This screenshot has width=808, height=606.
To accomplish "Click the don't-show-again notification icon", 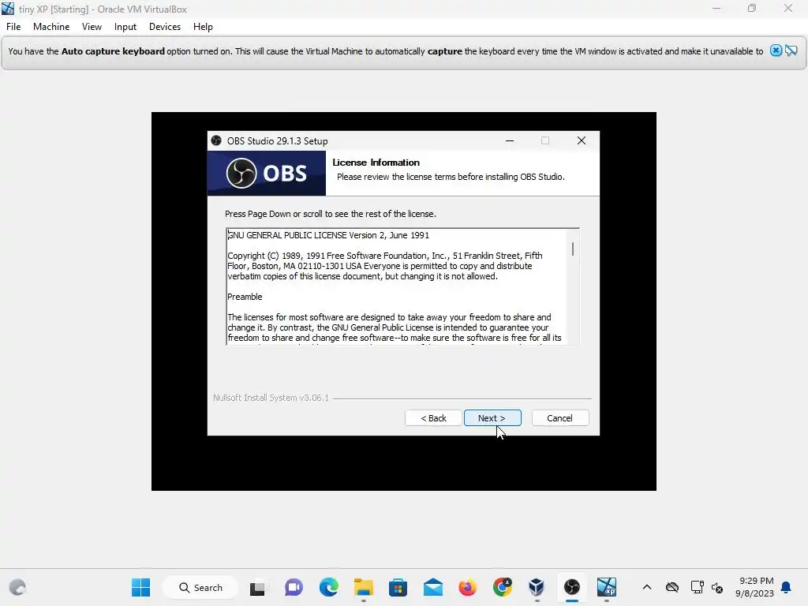I will click(791, 50).
